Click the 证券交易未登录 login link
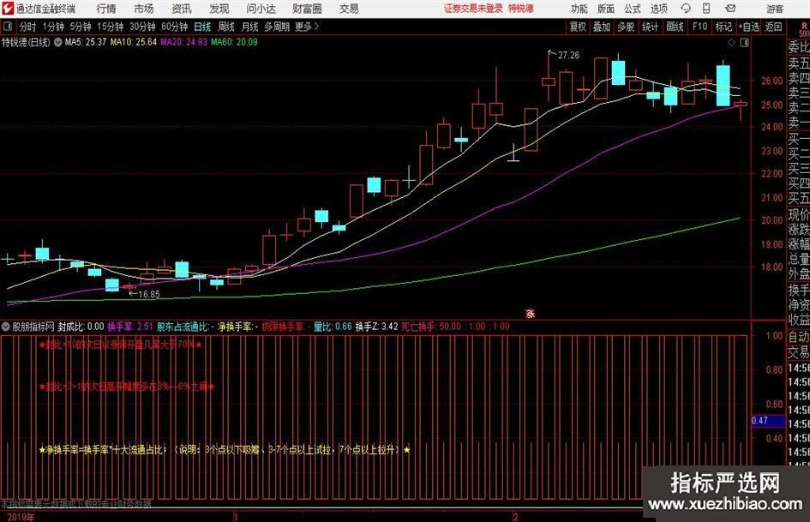Image resolution: width=810 pixels, height=522 pixels. [473, 9]
